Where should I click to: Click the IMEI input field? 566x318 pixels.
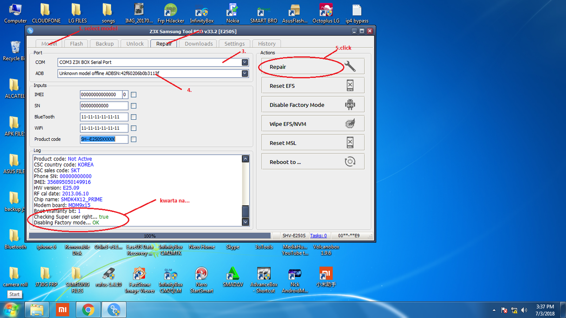click(x=101, y=95)
